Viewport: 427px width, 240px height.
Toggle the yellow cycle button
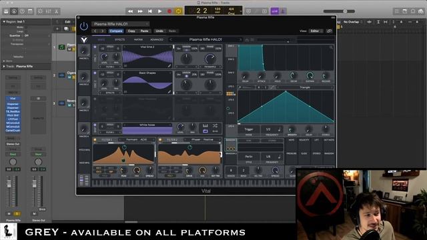[179, 11]
